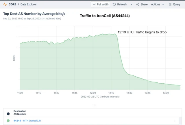Click the Share button
Screen dimensions: 185x125
pyautogui.click(x=142, y=4)
